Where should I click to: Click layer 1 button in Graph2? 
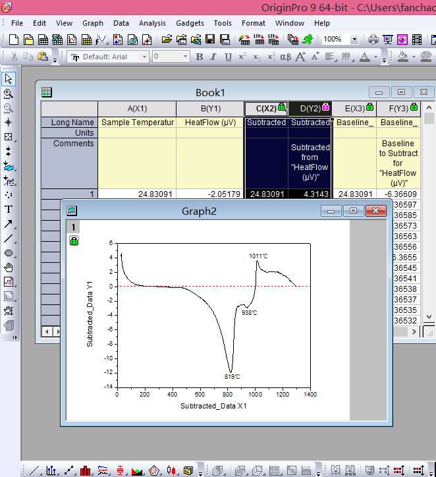click(x=73, y=227)
